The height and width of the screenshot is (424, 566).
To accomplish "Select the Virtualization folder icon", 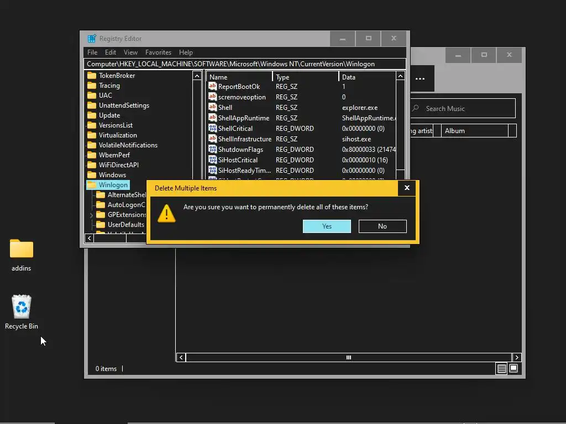I will click(92, 135).
